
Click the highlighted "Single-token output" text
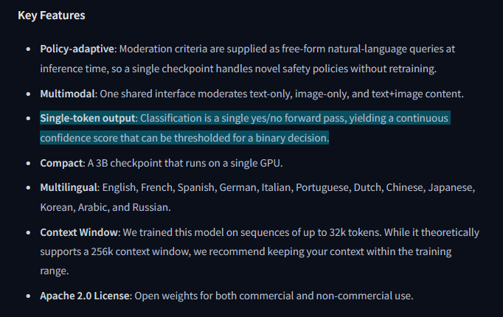(88, 118)
